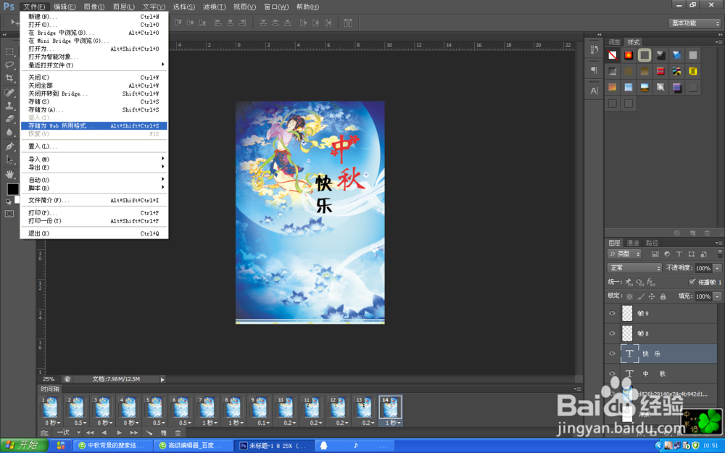The height and width of the screenshot is (453, 725).
Task: Open the 不透明度 opacity slider arrow
Action: coord(717,268)
